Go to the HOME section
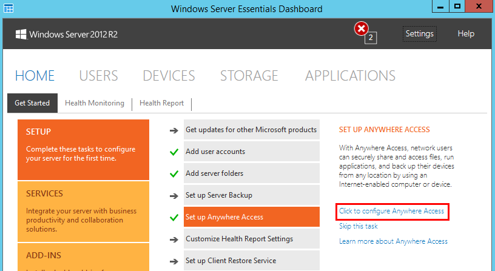Image resolution: width=495 pixels, height=271 pixels. [35, 76]
